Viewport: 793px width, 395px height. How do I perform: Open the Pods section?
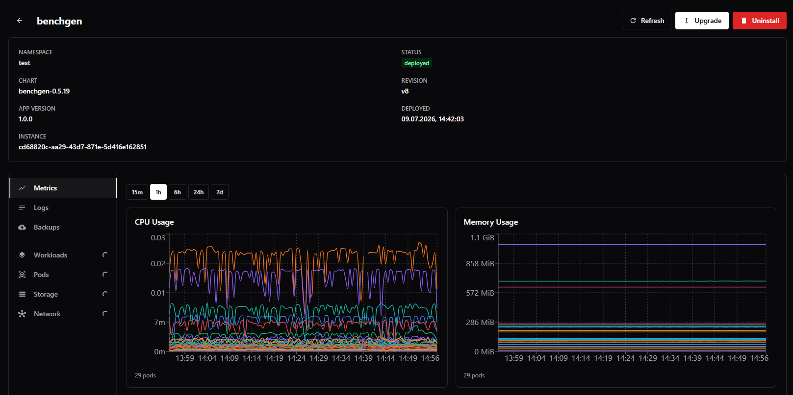coord(62,275)
